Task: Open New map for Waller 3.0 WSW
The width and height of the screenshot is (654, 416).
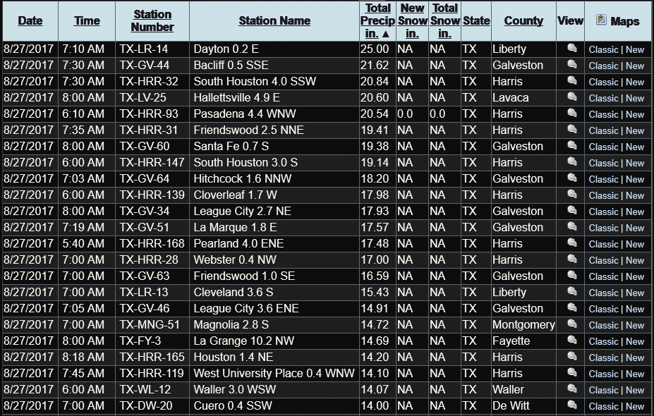Action: pyautogui.click(x=635, y=390)
